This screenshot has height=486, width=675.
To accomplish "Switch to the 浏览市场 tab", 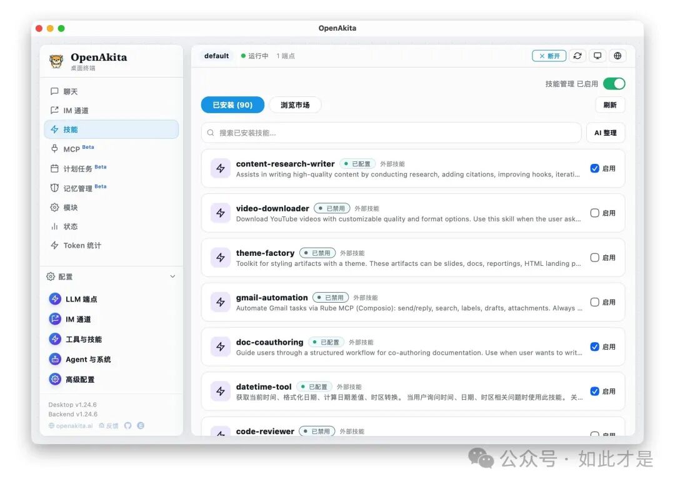I will [x=296, y=104].
